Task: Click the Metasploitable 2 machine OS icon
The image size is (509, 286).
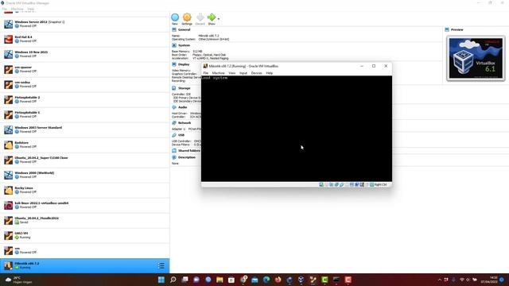Action: coord(9,99)
